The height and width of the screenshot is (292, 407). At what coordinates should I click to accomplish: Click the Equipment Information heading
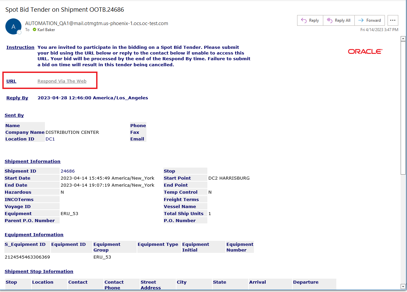[x=34, y=234]
